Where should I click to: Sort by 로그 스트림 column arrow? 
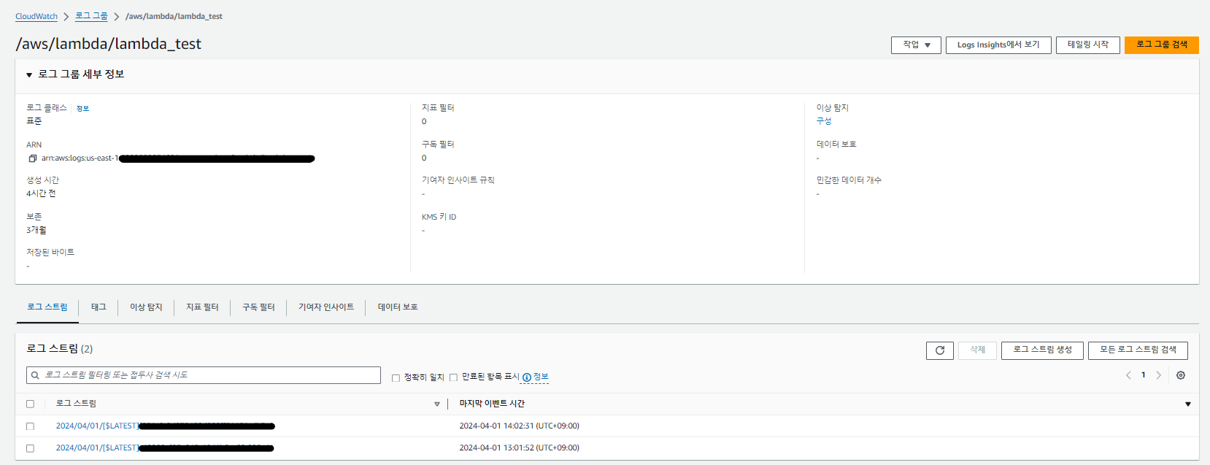[437, 404]
